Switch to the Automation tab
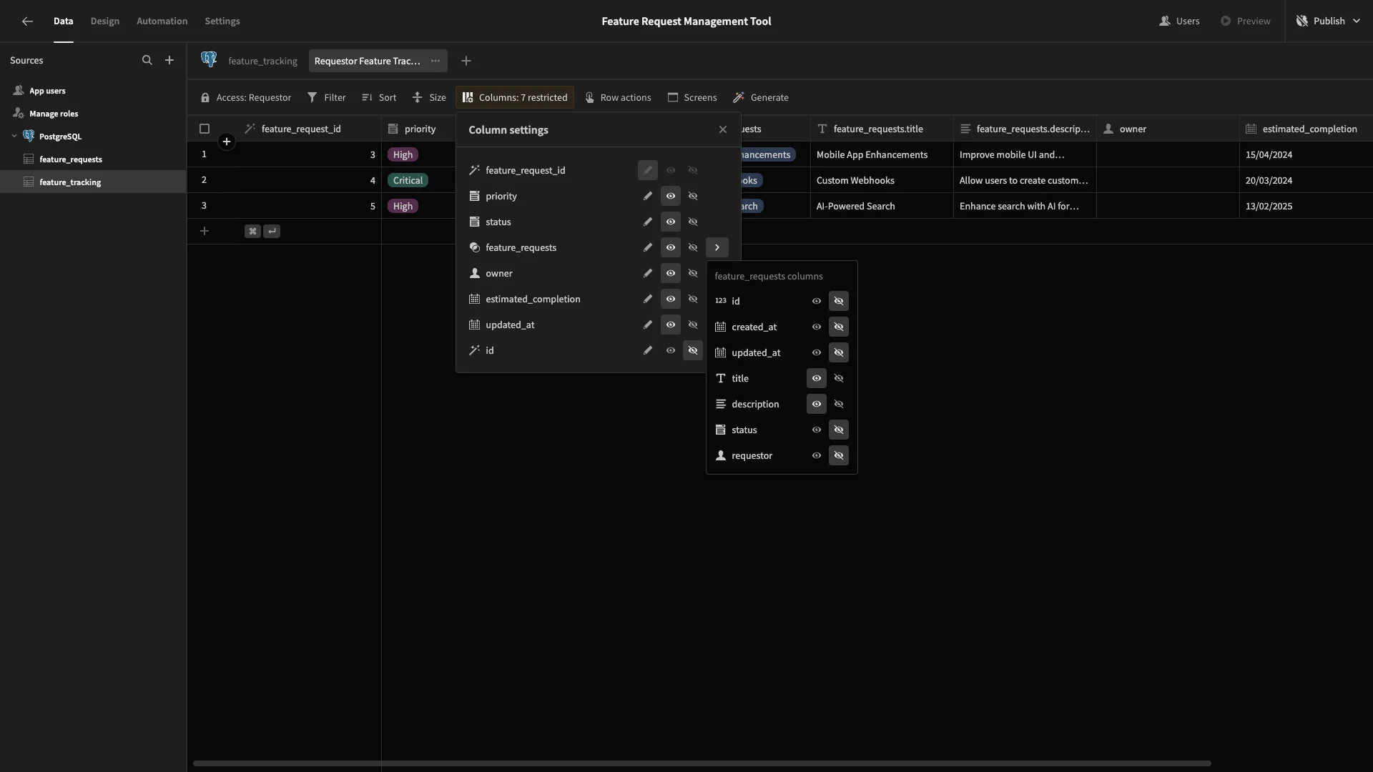Viewport: 1373px width, 772px height. [x=162, y=21]
